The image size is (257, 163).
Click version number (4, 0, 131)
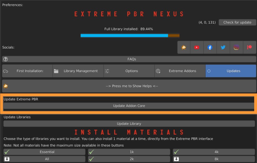[x=207, y=22]
